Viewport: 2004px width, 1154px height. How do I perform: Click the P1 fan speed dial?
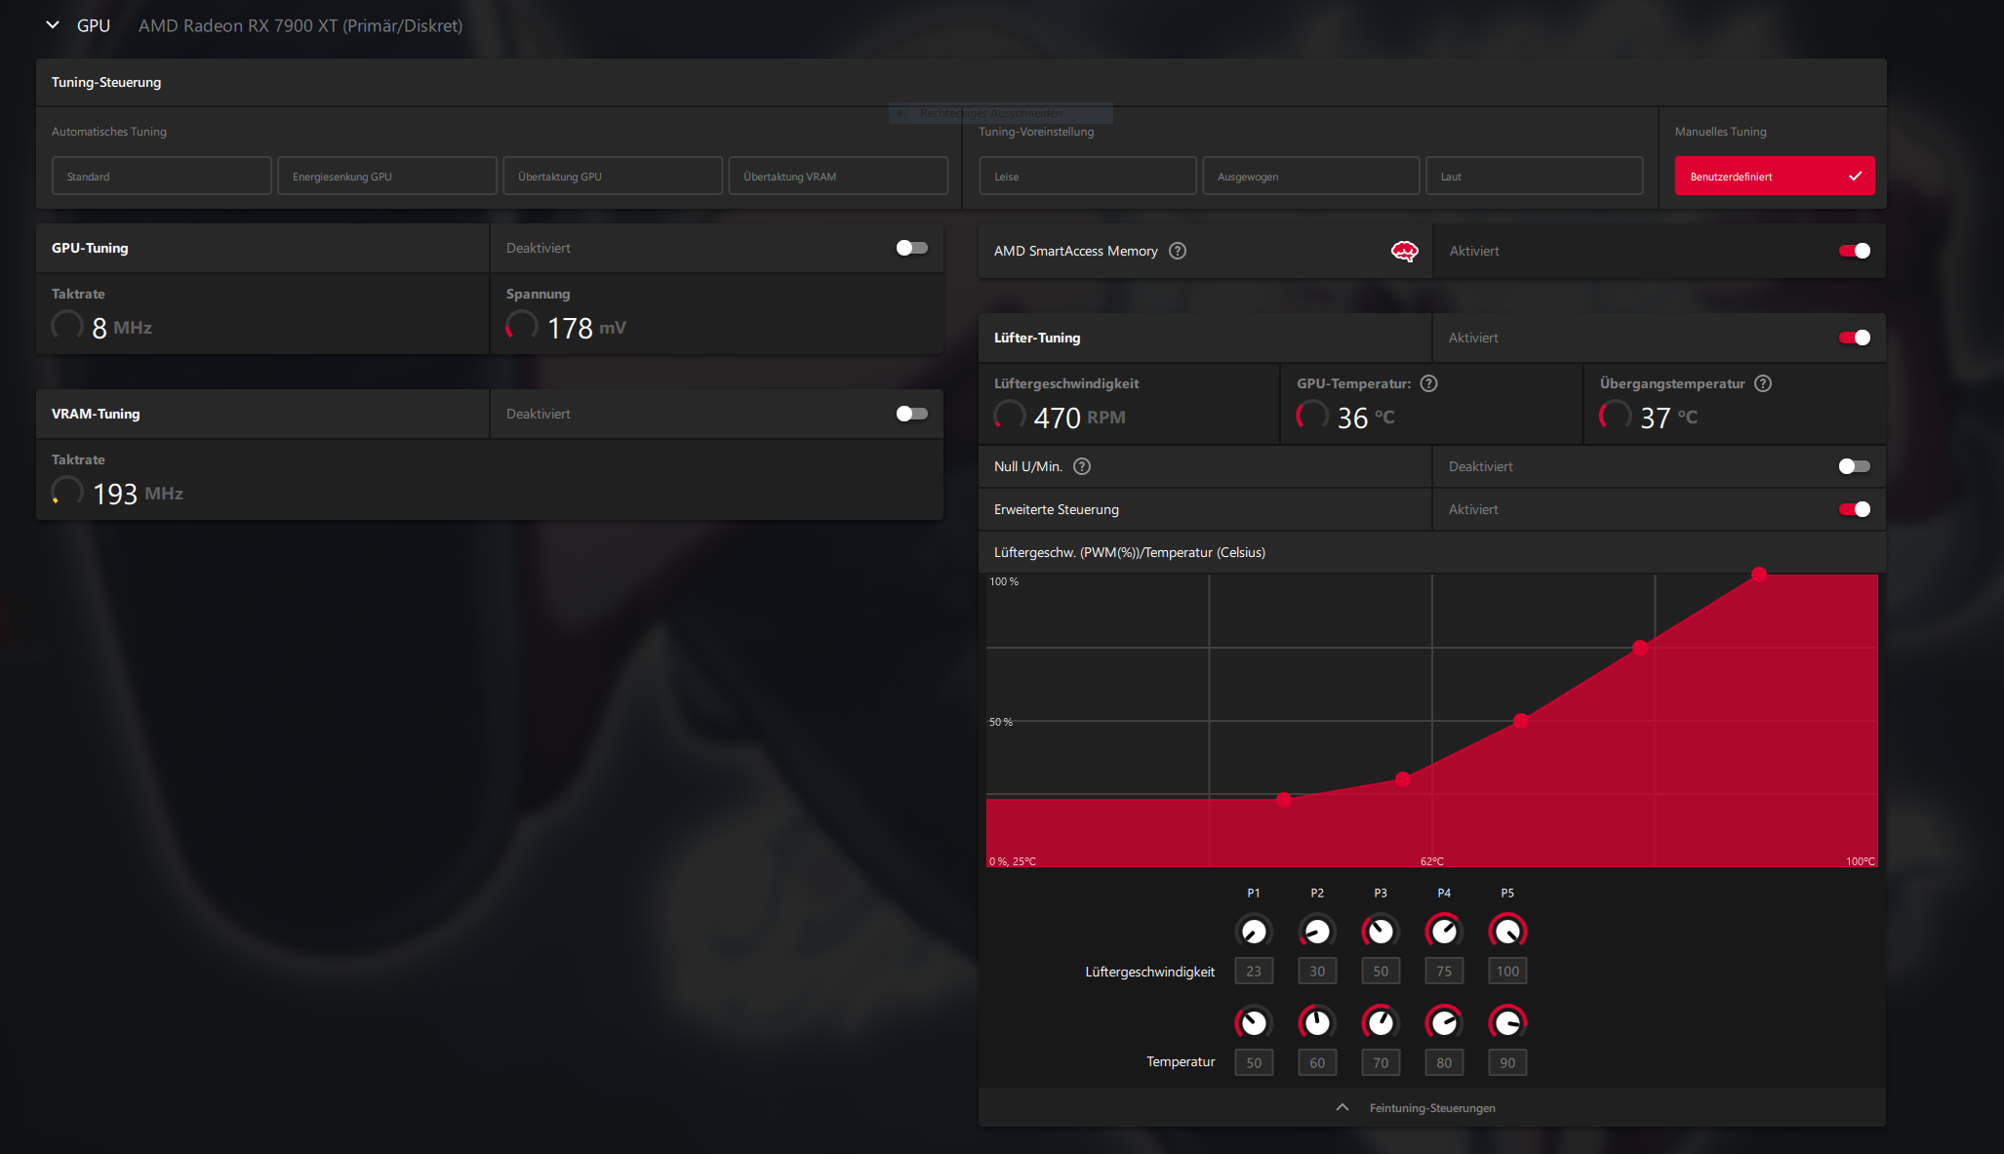click(x=1254, y=931)
